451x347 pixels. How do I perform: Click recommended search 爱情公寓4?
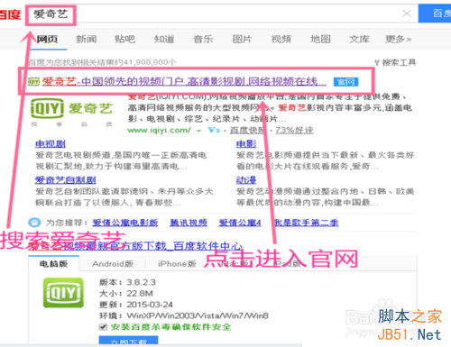pos(240,223)
